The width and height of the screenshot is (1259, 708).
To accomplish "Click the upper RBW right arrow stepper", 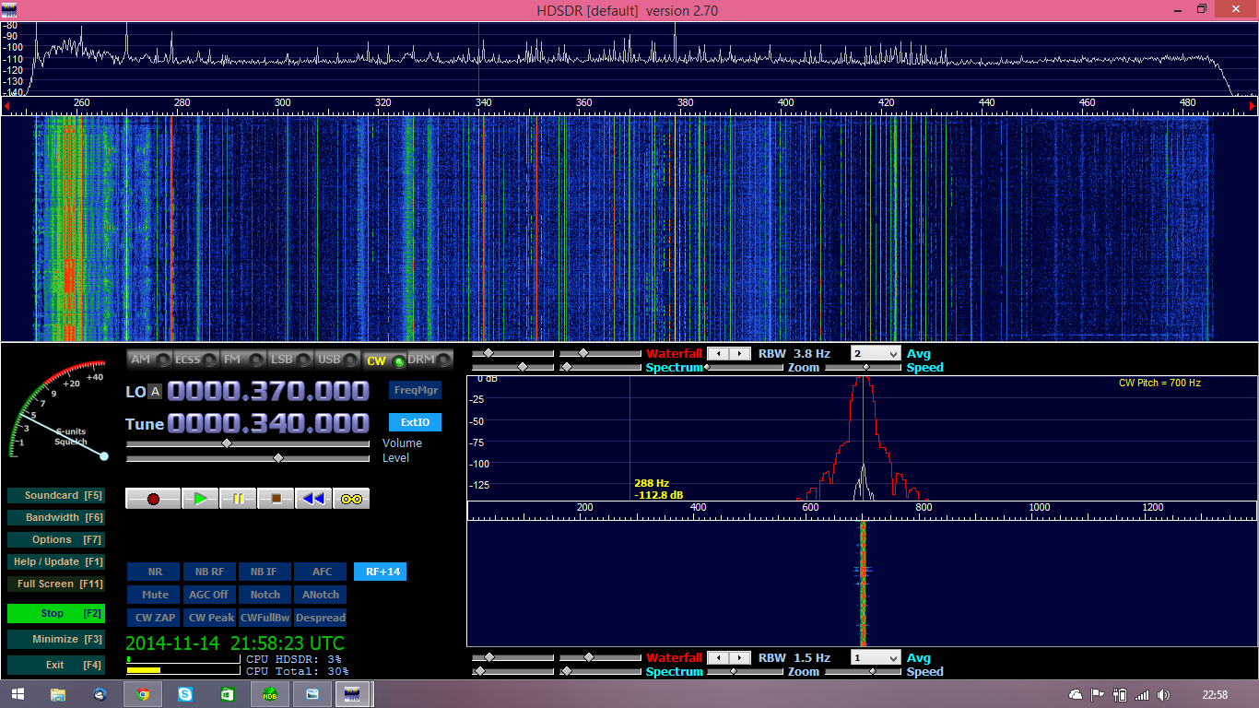I will 742,353.
